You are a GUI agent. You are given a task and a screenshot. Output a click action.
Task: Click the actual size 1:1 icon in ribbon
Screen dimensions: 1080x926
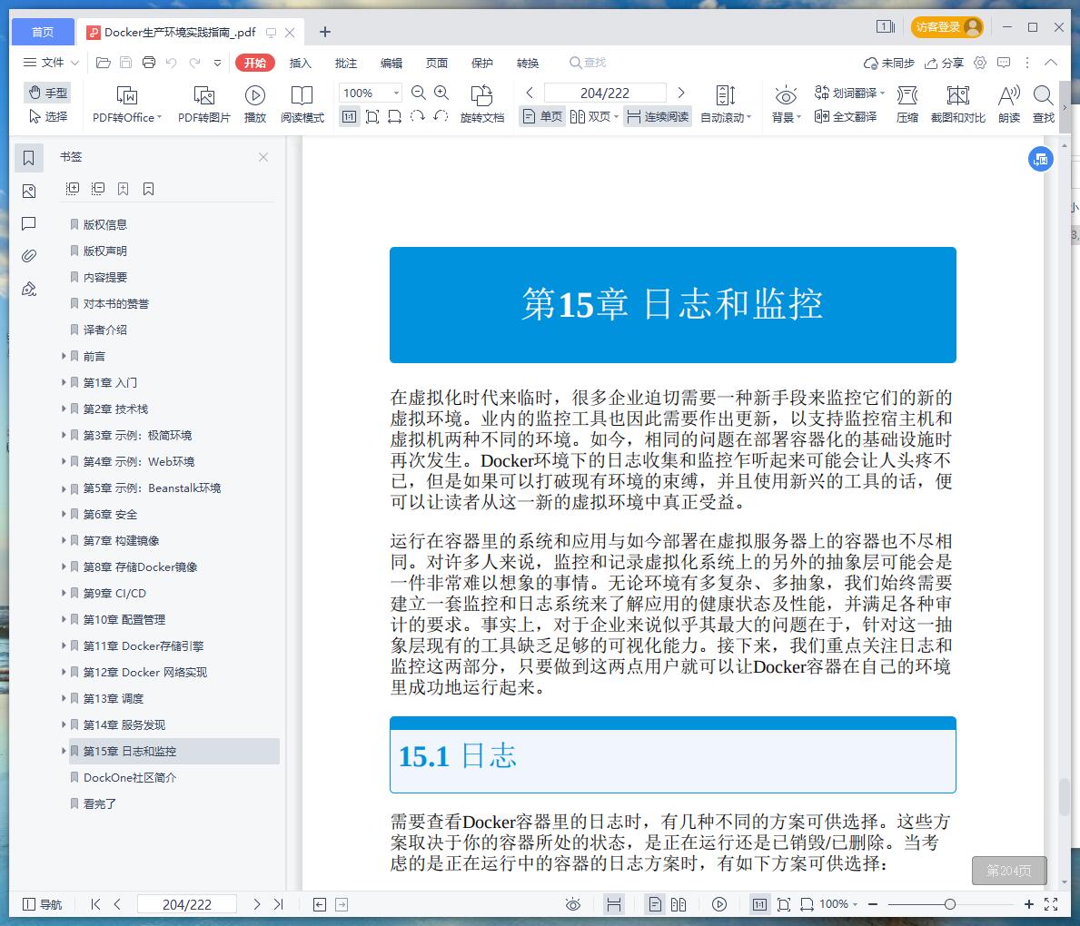tap(349, 116)
